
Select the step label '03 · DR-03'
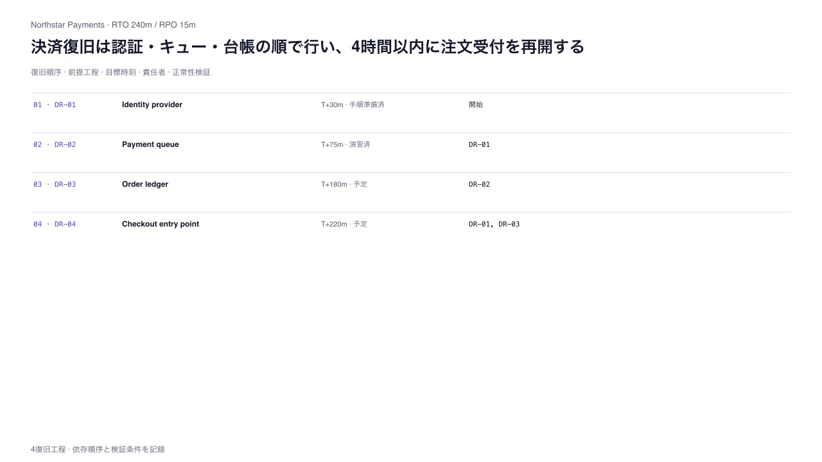click(55, 184)
